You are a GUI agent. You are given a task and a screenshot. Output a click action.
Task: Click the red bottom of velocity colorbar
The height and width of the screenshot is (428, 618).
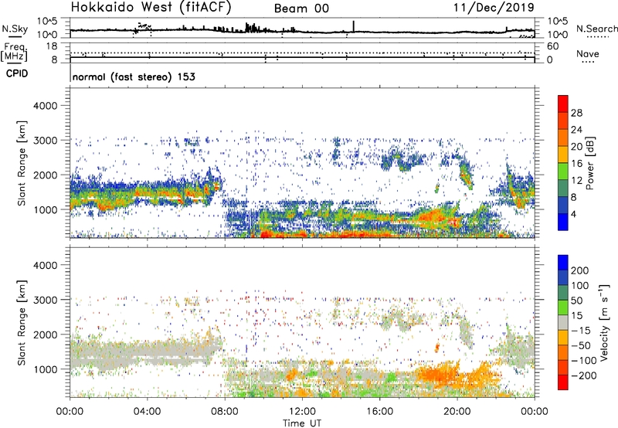[x=563, y=382]
